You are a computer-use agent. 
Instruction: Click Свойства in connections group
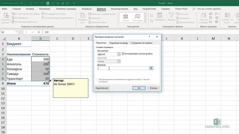tap(94, 18)
